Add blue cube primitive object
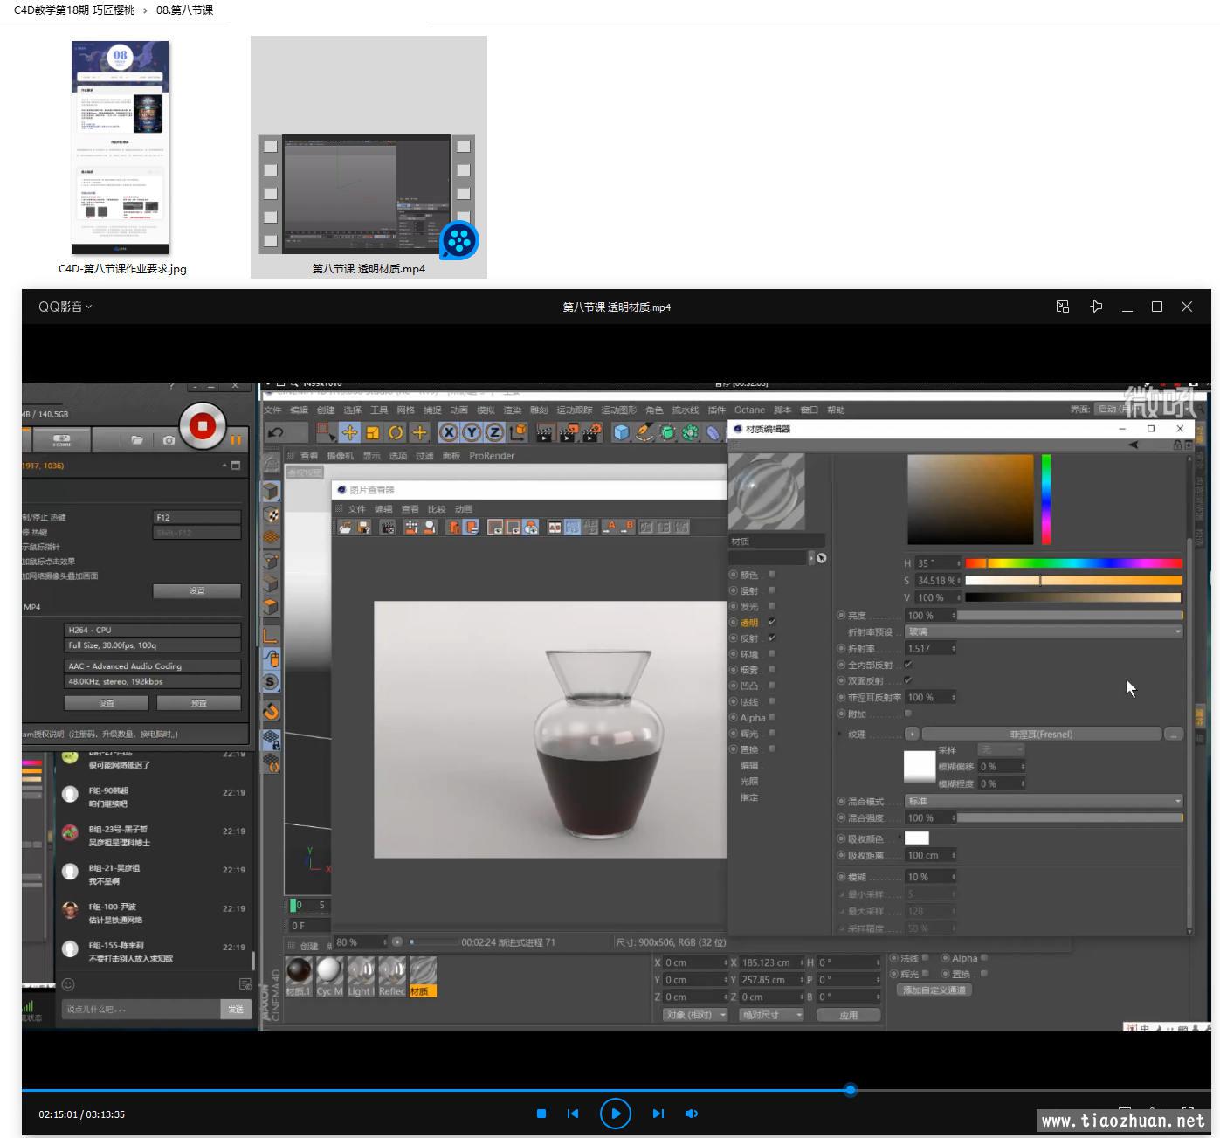This screenshot has width=1220, height=1138. (x=621, y=432)
